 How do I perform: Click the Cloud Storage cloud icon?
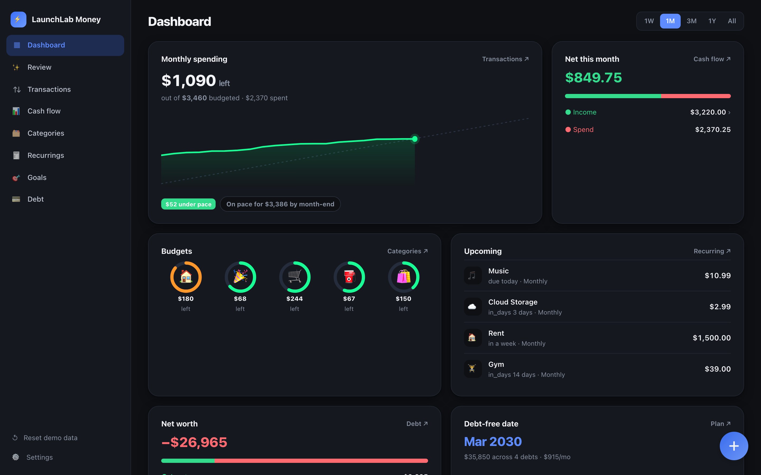click(473, 307)
